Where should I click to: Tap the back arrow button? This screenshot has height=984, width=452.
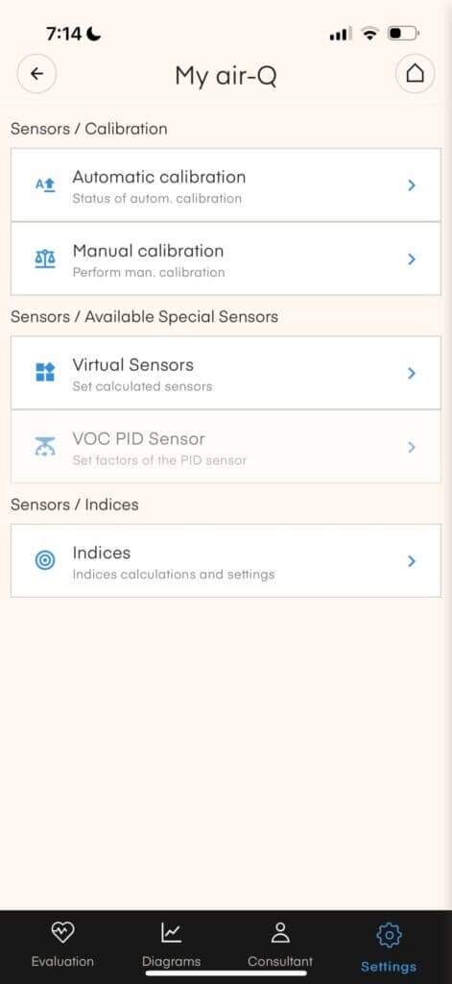tap(36, 74)
